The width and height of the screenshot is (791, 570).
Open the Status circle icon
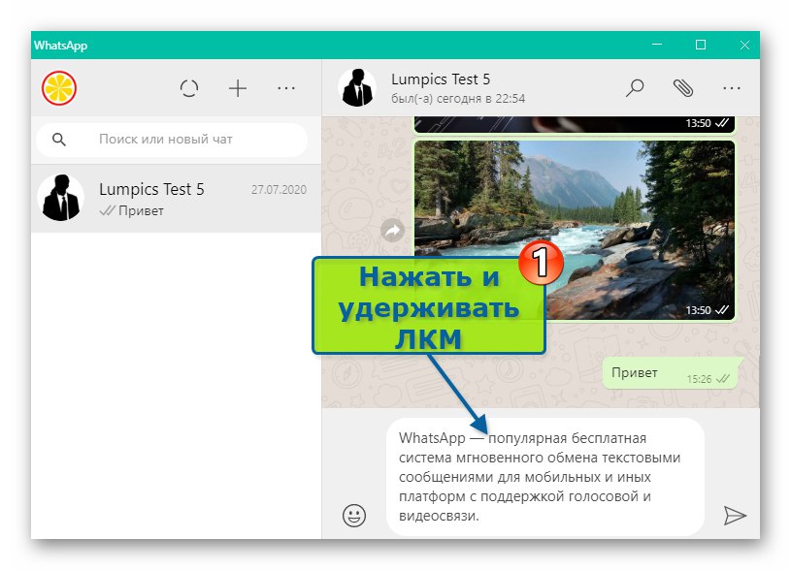(x=189, y=89)
